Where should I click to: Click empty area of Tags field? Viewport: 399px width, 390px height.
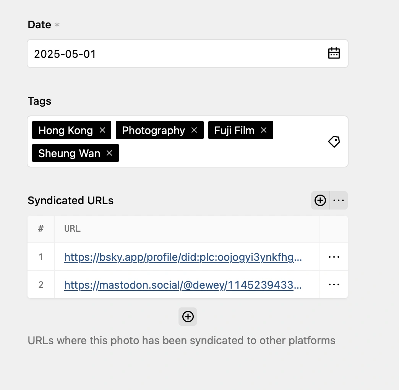(x=218, y=154)
